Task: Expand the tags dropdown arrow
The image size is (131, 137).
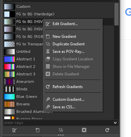Action: (115, 123)
